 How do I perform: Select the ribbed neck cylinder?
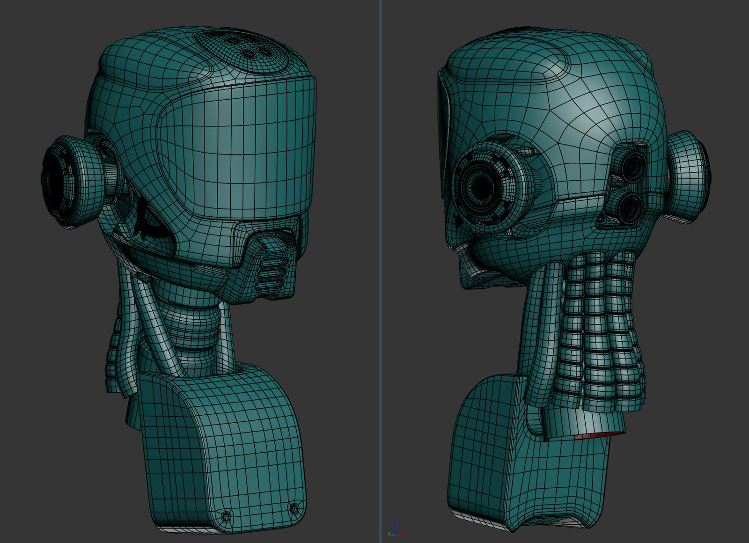[194, 323]
